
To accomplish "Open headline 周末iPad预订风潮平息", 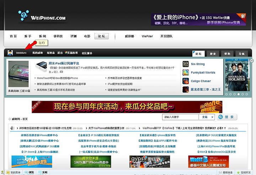I will pos(64,63).
